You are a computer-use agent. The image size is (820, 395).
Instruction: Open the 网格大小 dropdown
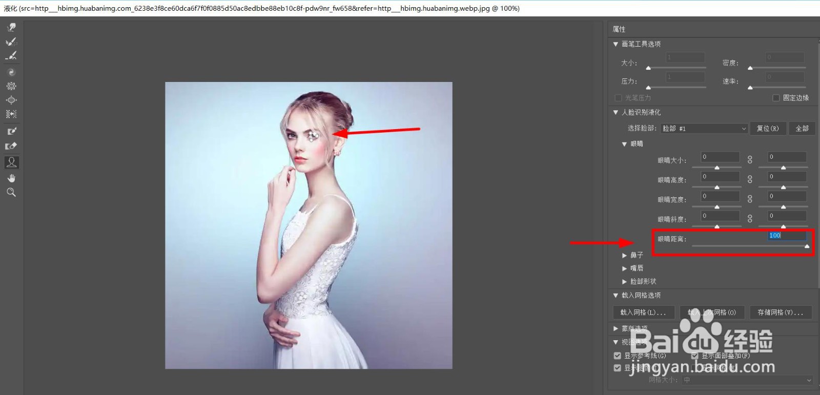(747, 380)
